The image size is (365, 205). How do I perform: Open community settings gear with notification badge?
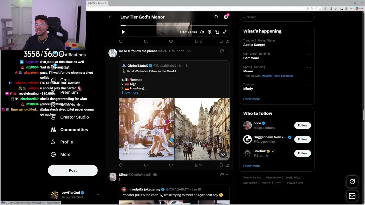pos(226,17)
